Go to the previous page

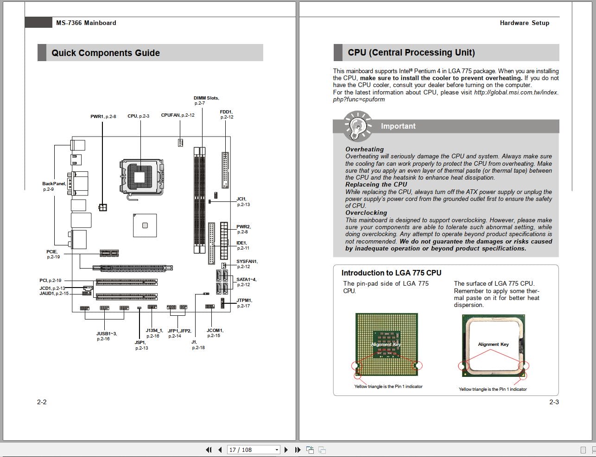pyautogui.click(x=220, y=450)
